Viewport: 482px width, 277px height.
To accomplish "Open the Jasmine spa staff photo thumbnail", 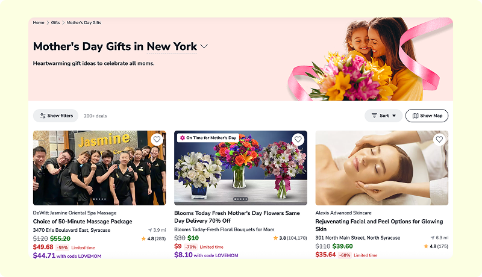I will 99,168.
